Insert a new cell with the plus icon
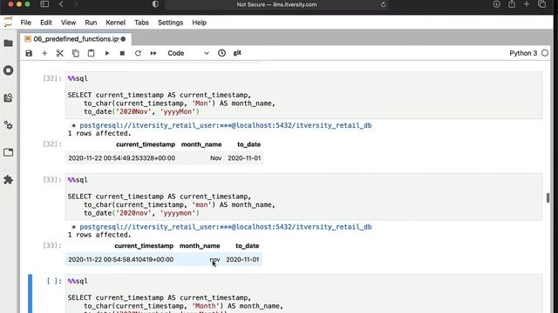Image resolution: width=558 pixels, height=313 pixels. 44,53
